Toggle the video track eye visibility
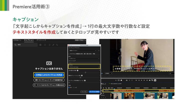The width and height of the screenshot is (187, 105). (103, 94)
